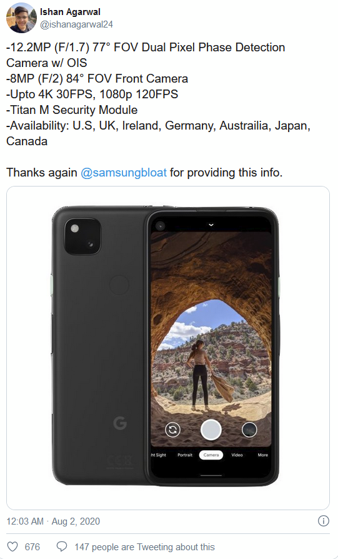Click the 676 likes count

32,547
